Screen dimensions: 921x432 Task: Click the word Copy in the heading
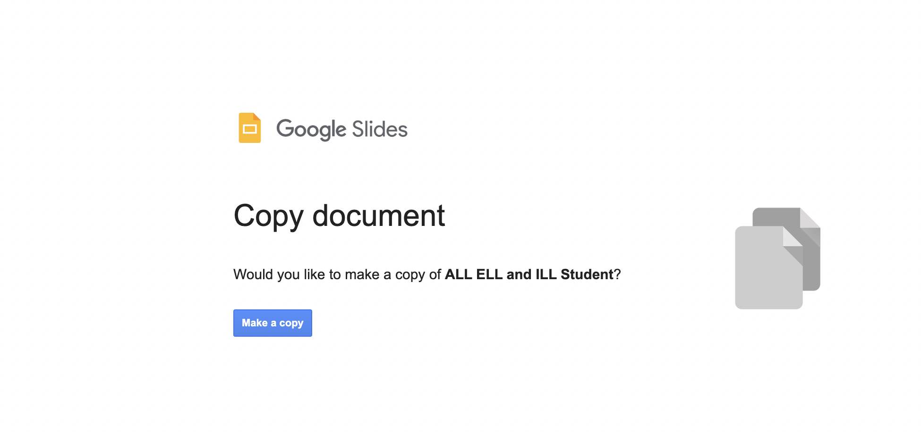[x=268, y=216]
